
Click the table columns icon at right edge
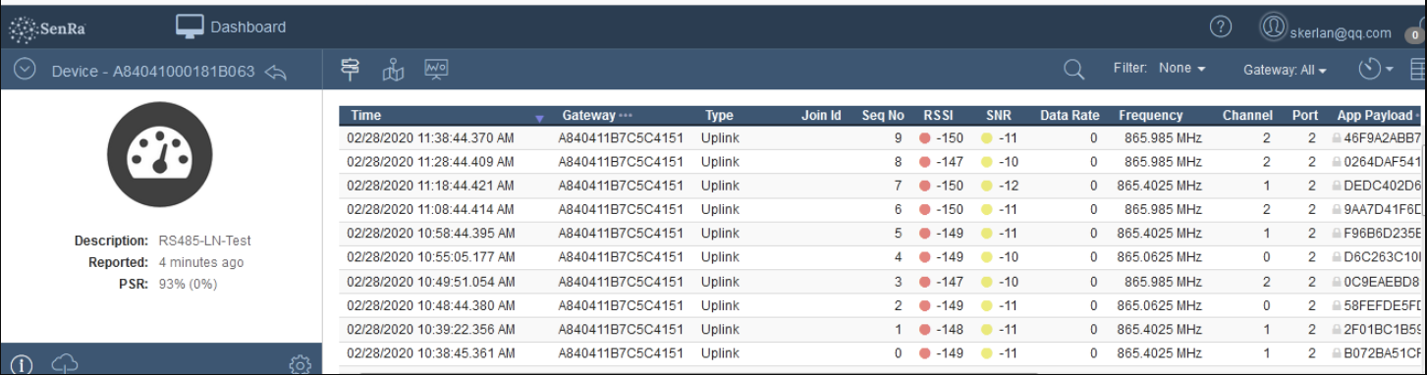pyautogui.click(x=1418, y=69)
